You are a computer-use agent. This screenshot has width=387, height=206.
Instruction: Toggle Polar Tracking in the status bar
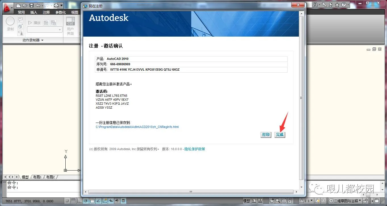point(86,201)
